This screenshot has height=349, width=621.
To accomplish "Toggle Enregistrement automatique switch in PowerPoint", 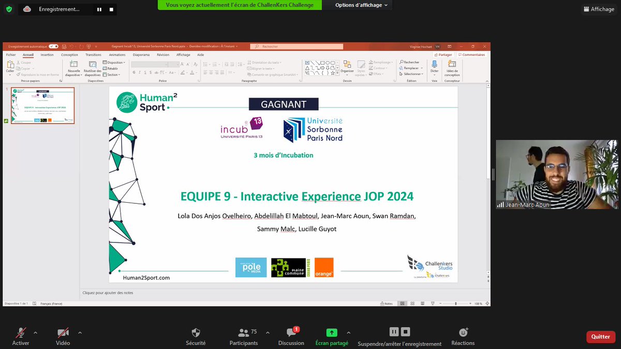I will point(53,47).
